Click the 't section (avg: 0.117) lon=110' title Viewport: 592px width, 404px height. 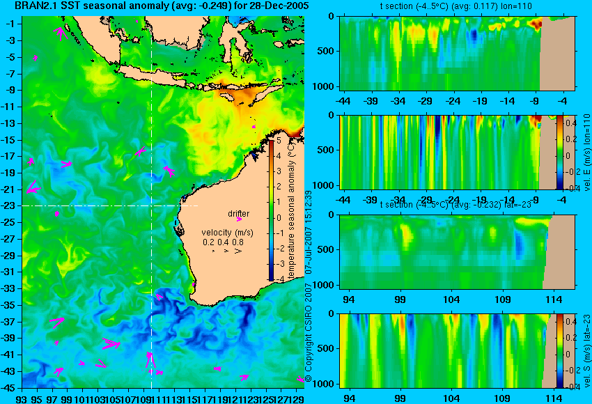coord(455,6)
